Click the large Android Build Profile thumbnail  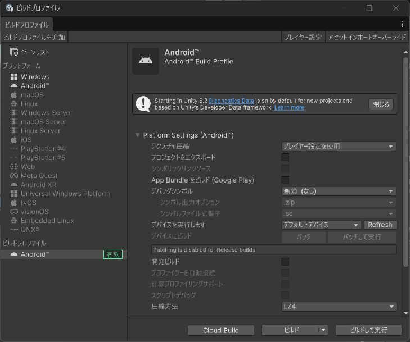tap(146, 61)
